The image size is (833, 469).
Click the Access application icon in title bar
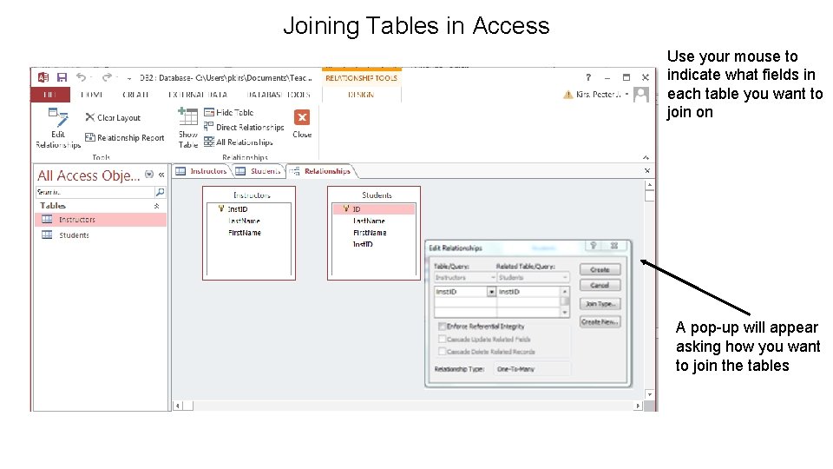coord(43,77)
